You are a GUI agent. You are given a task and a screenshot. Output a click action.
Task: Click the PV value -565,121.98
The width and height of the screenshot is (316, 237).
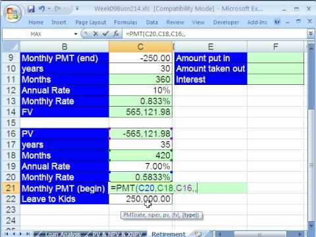click(140, 134)
